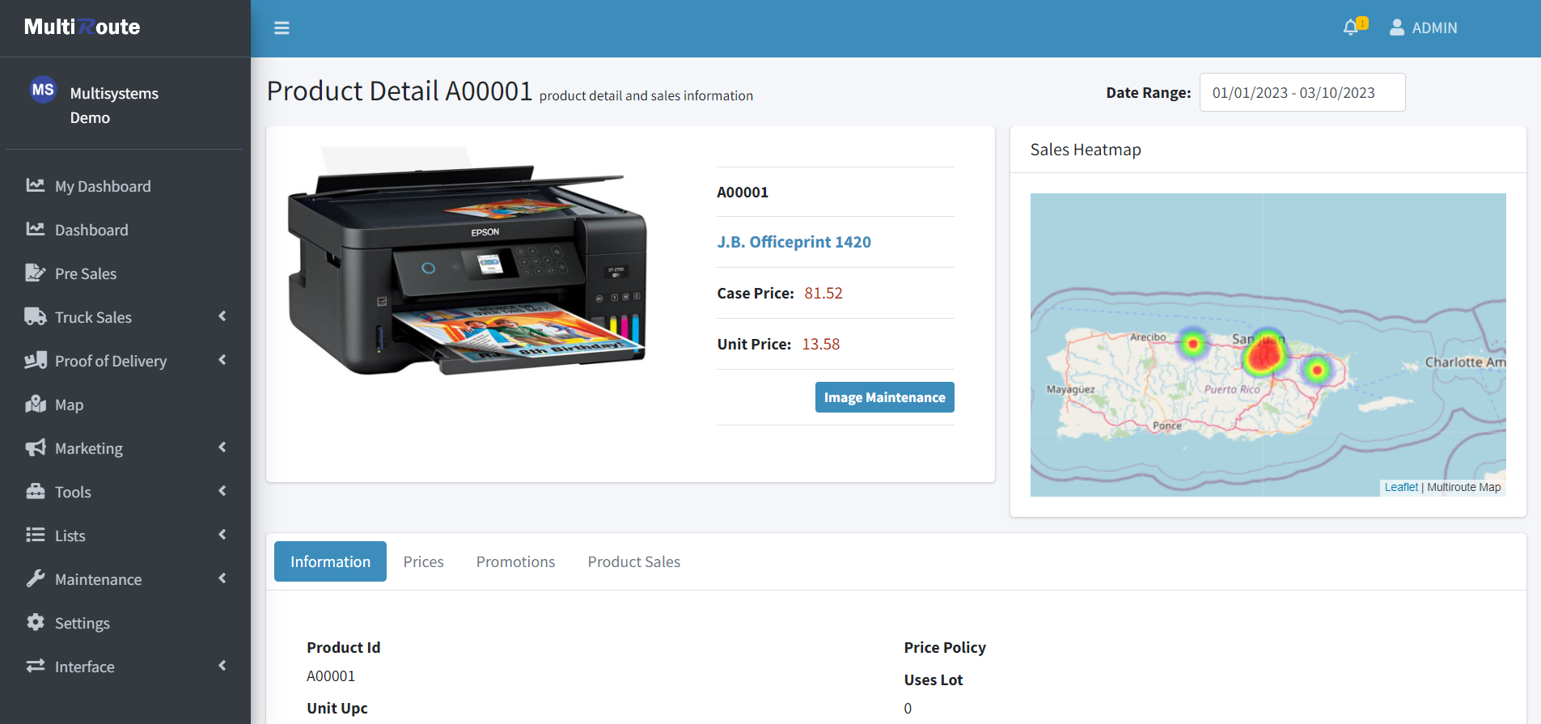Expand the Truck Sales submenu
The height and width of the screenshot is (724, 1541).
coord(222,317)
